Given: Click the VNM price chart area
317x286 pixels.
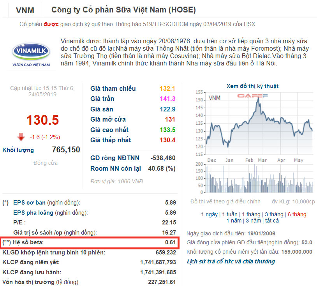Looking at the screenshot, I should [x=259, y=124].
